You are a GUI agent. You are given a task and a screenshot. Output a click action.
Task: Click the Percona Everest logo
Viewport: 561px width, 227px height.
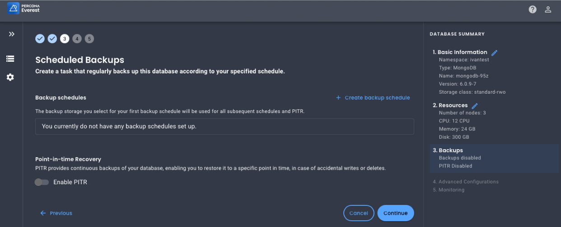click(x=23, y=8)
